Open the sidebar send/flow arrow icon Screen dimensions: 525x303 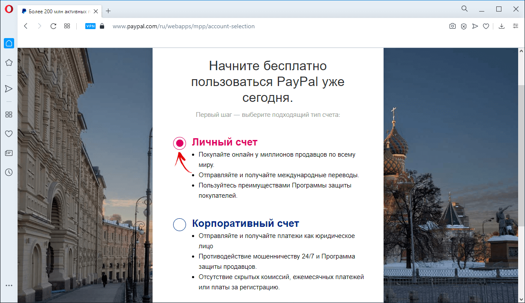[9, 89]
